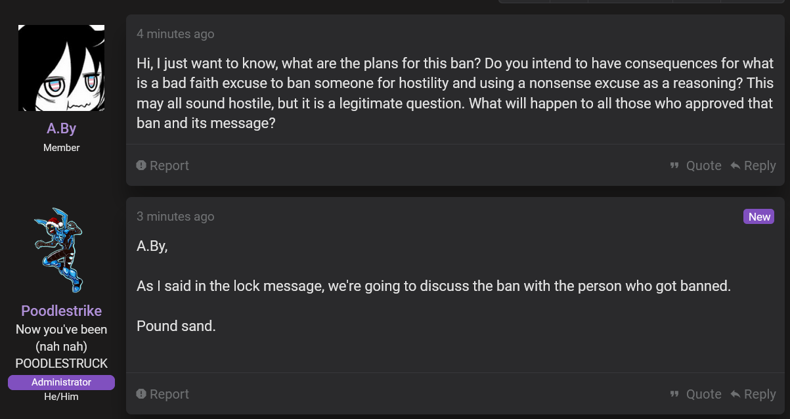Click the Member title under A.By
The width and height of the screenshot is (790, 419).
[x=61, y=148]
